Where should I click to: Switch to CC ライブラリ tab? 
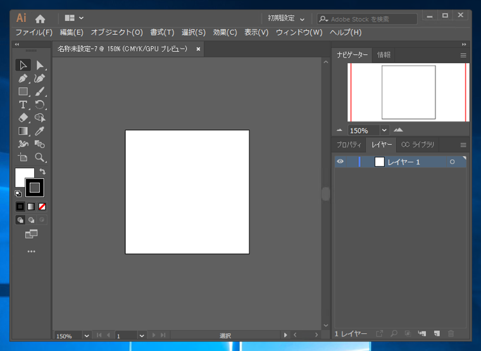[418, 145]
